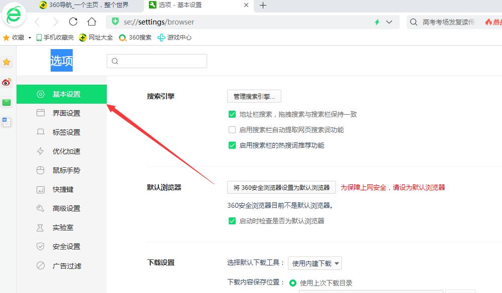The image size is (502, 293).
Task: Refresh the current page
Action: coord(73,22)
